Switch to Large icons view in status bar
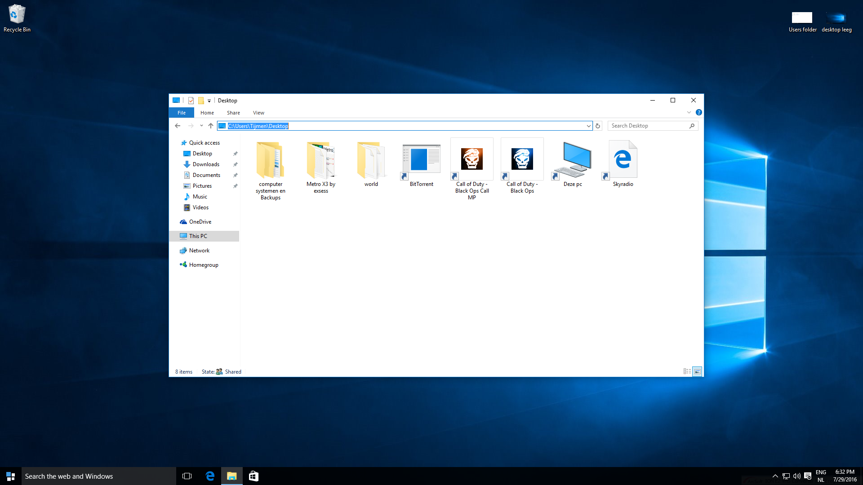Image resolution: width=863 pixels, height=485 pixels. pos(697,371)
